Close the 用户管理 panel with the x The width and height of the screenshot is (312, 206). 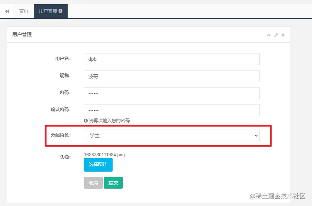pos(283,35)
